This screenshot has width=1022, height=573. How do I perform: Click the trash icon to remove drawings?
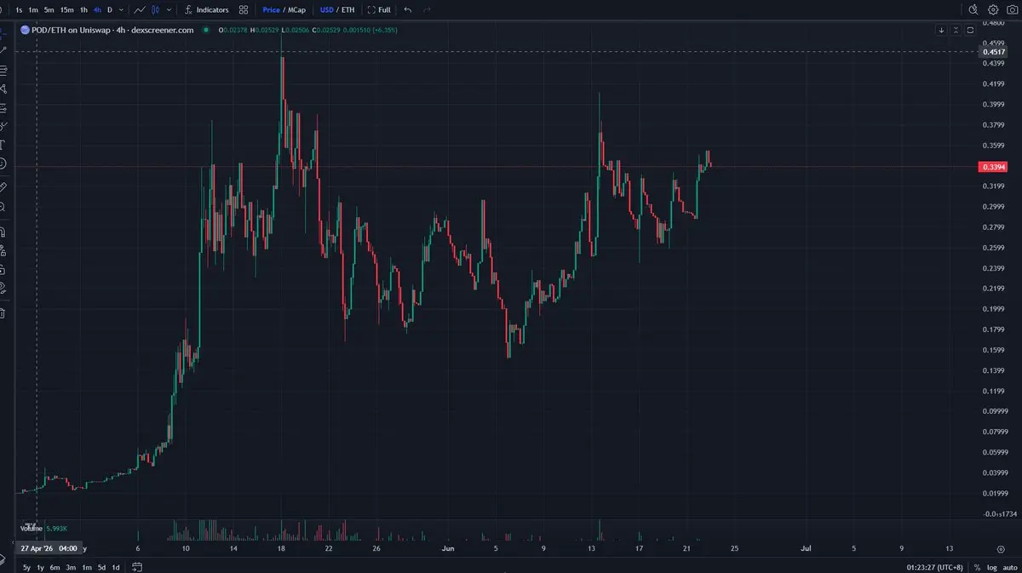[x=3, y=312]
